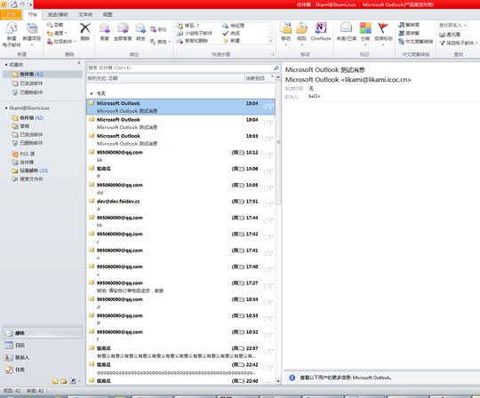Toggle flag on the 10:32 email

pyautogui.click(x=270, y=335)
